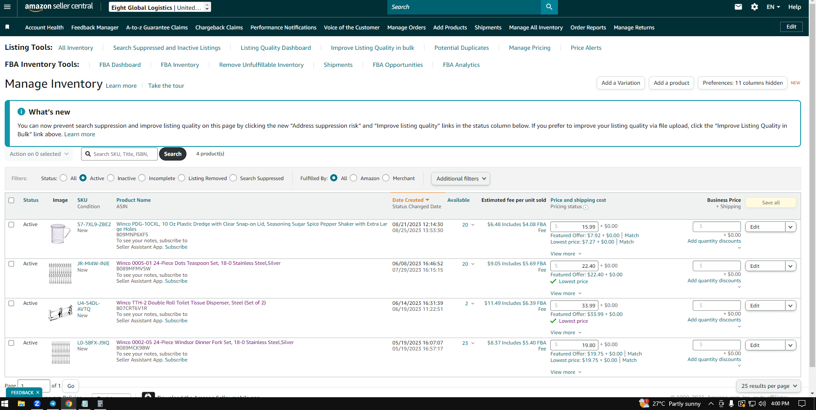Go to Listing Quality Dashboard tab
816x410 pixels.
pyautogui.click(x=276, y=48)
